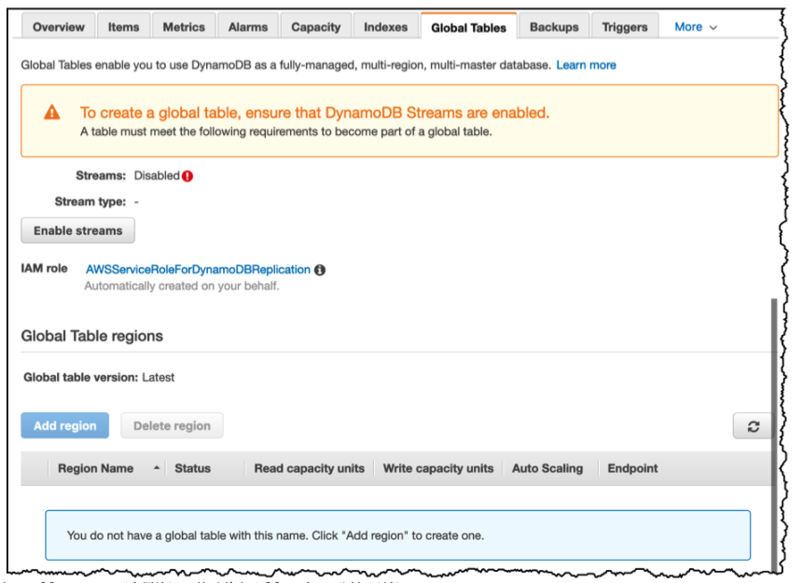Viewport: 803px width, 583px height.
Task: Click the 'You do not have a global table' message
Action: (x=275, y=535)
